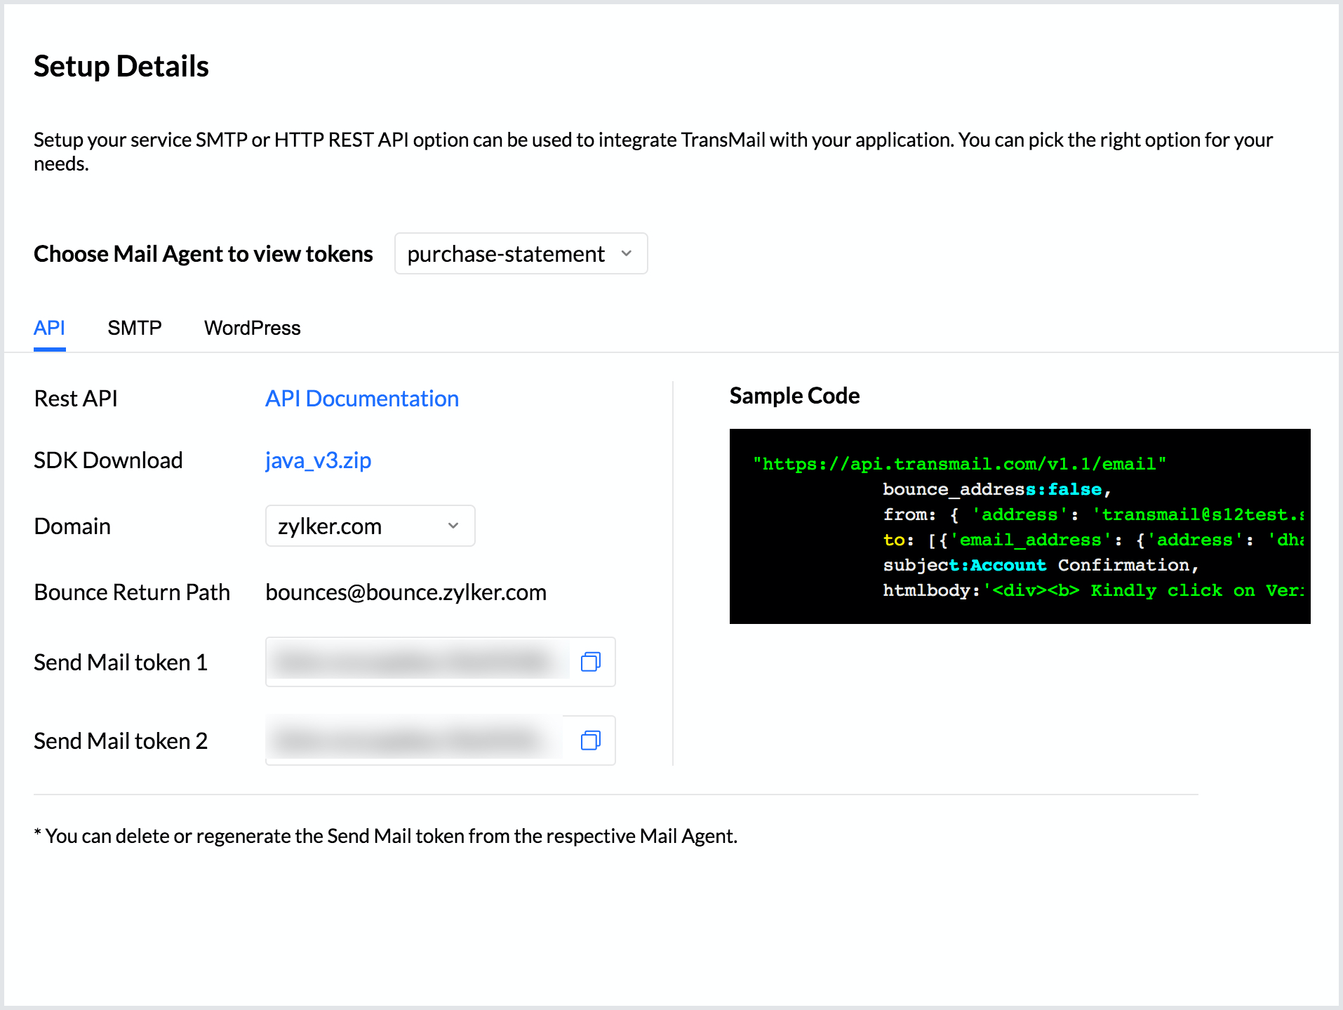This screenshot has height=1010, width=1343.
Task: Switch to the SMTP tab
Action: click(x=134, y=328)
